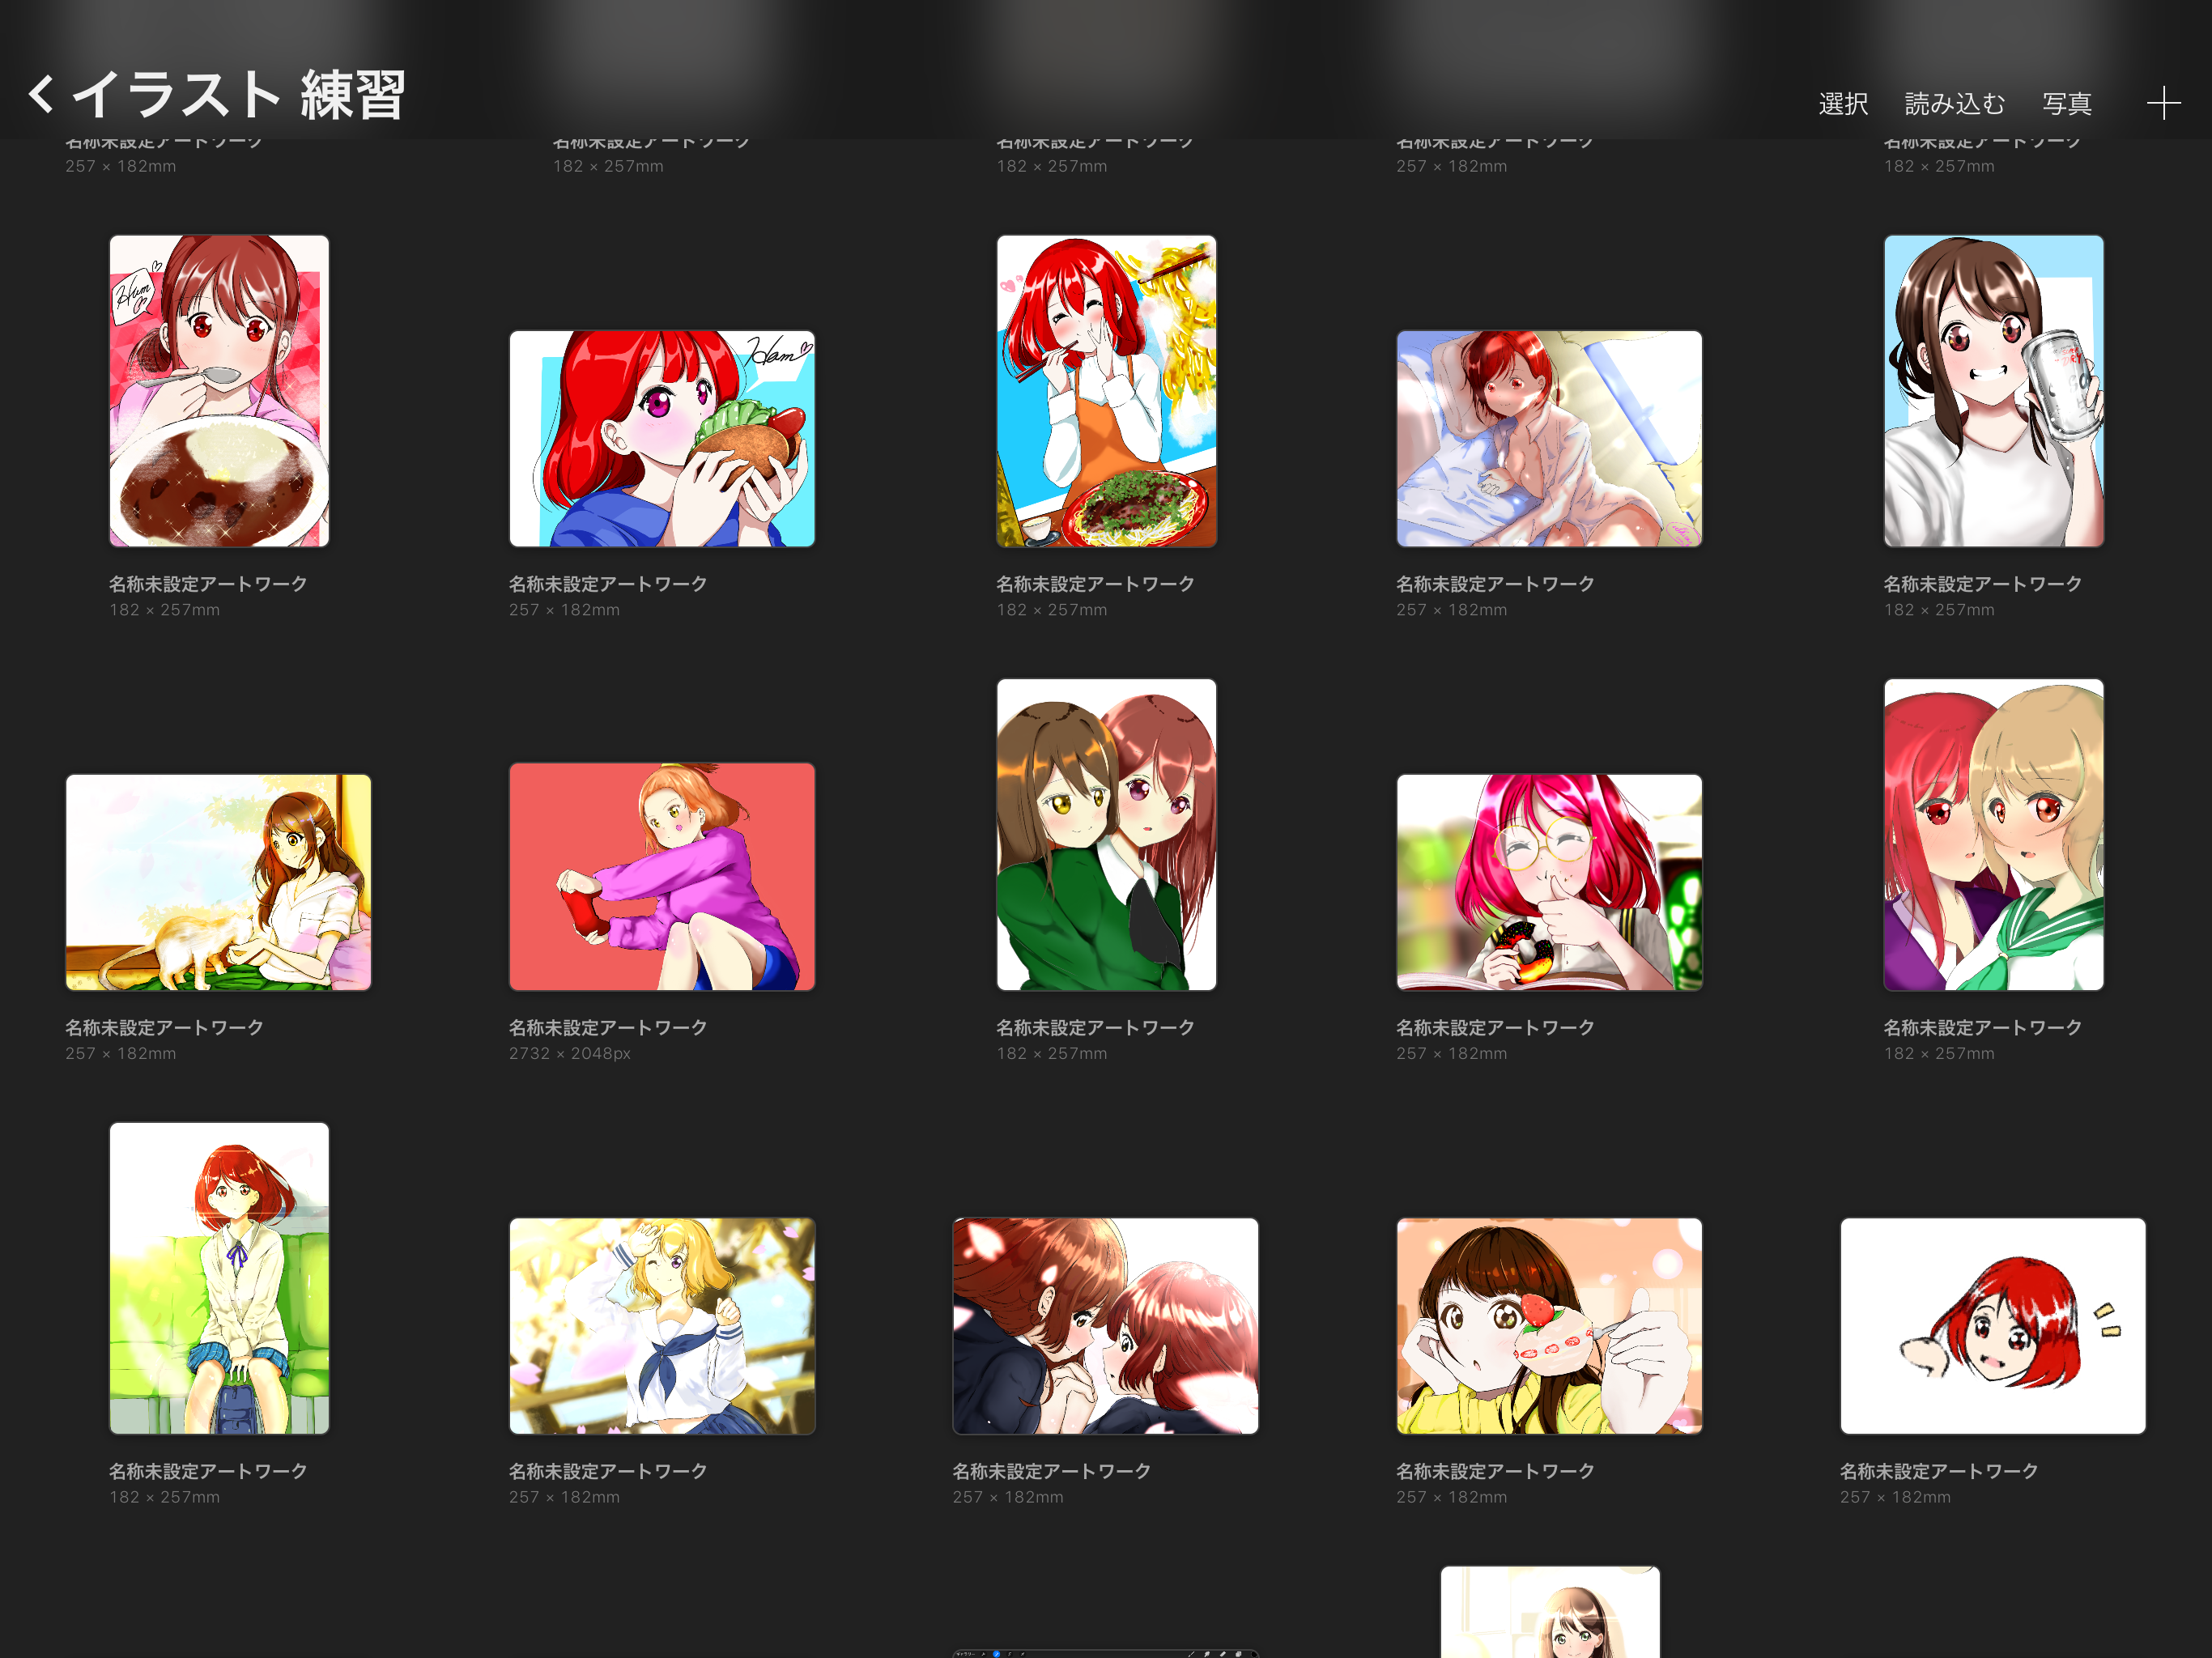Image resolution: width=2212 pixels, height=1658 pixels.
Task: Open artwork of girl with orange apron and noodles
Action: pyautogui.click(x=1106, y=391)
